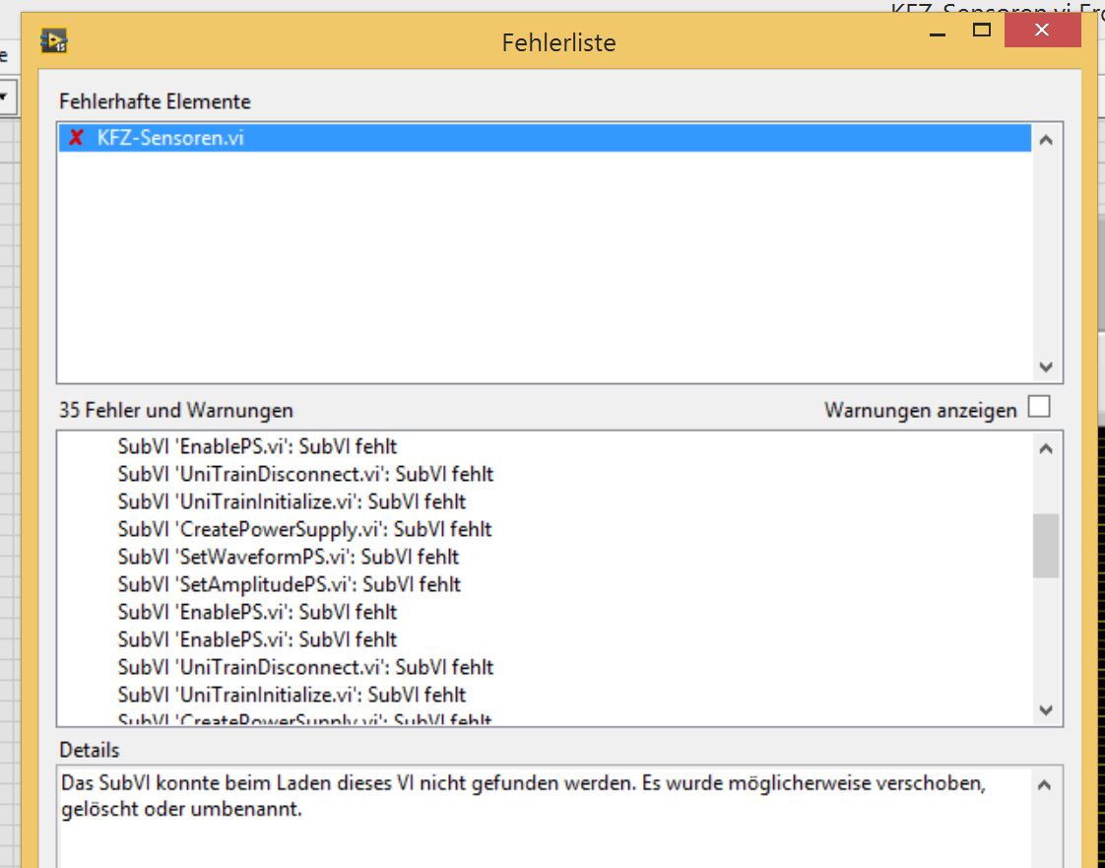1105x868 pixels.
Task: Select KFZ-Sensoren.vi in the Fehlerhafte Elemente list
Action: [545, 138]
